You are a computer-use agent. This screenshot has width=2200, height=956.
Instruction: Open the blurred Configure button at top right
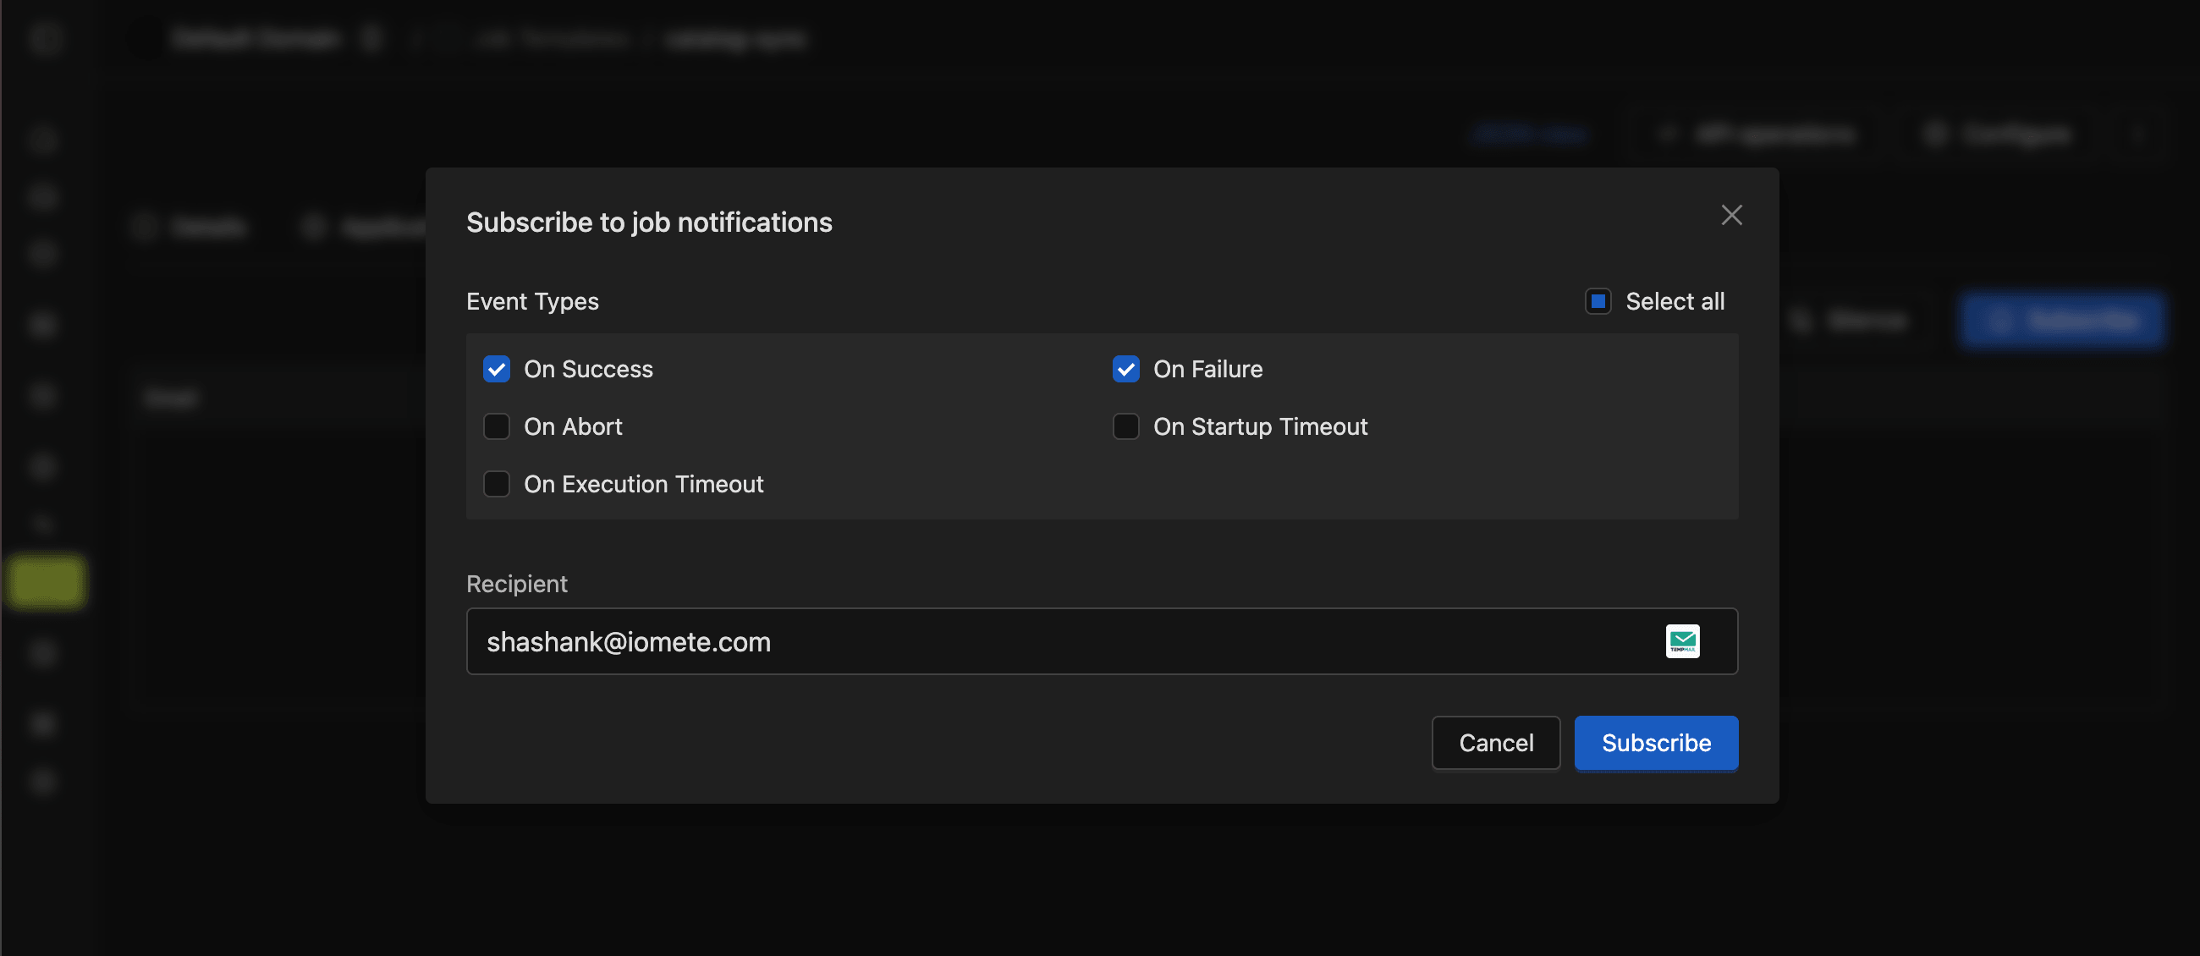point(1999,135)
